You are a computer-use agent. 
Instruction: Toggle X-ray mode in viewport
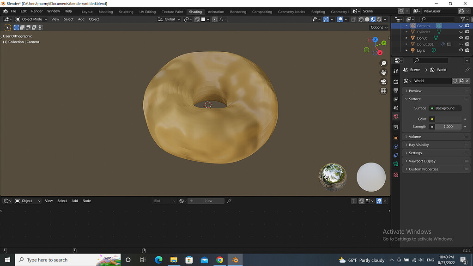pyautogui.click(x=353, y=19)
